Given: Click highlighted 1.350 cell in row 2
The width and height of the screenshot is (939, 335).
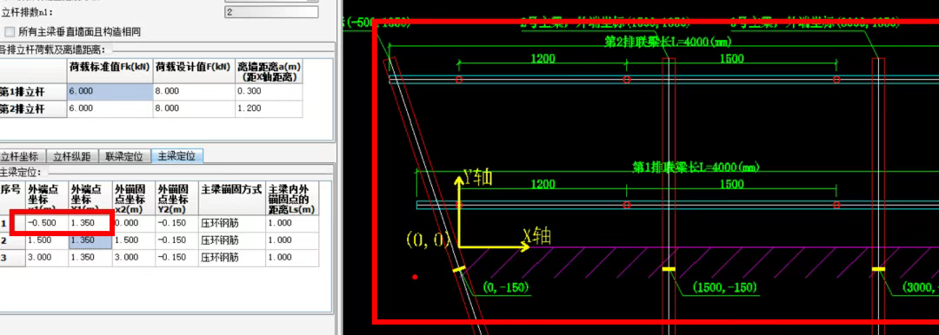Looking at the screenshot, I should point(90,240).
